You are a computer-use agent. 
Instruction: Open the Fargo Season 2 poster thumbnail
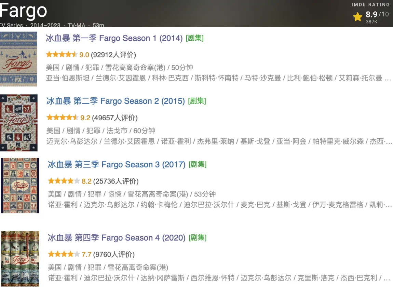click(x=19, y=123)
